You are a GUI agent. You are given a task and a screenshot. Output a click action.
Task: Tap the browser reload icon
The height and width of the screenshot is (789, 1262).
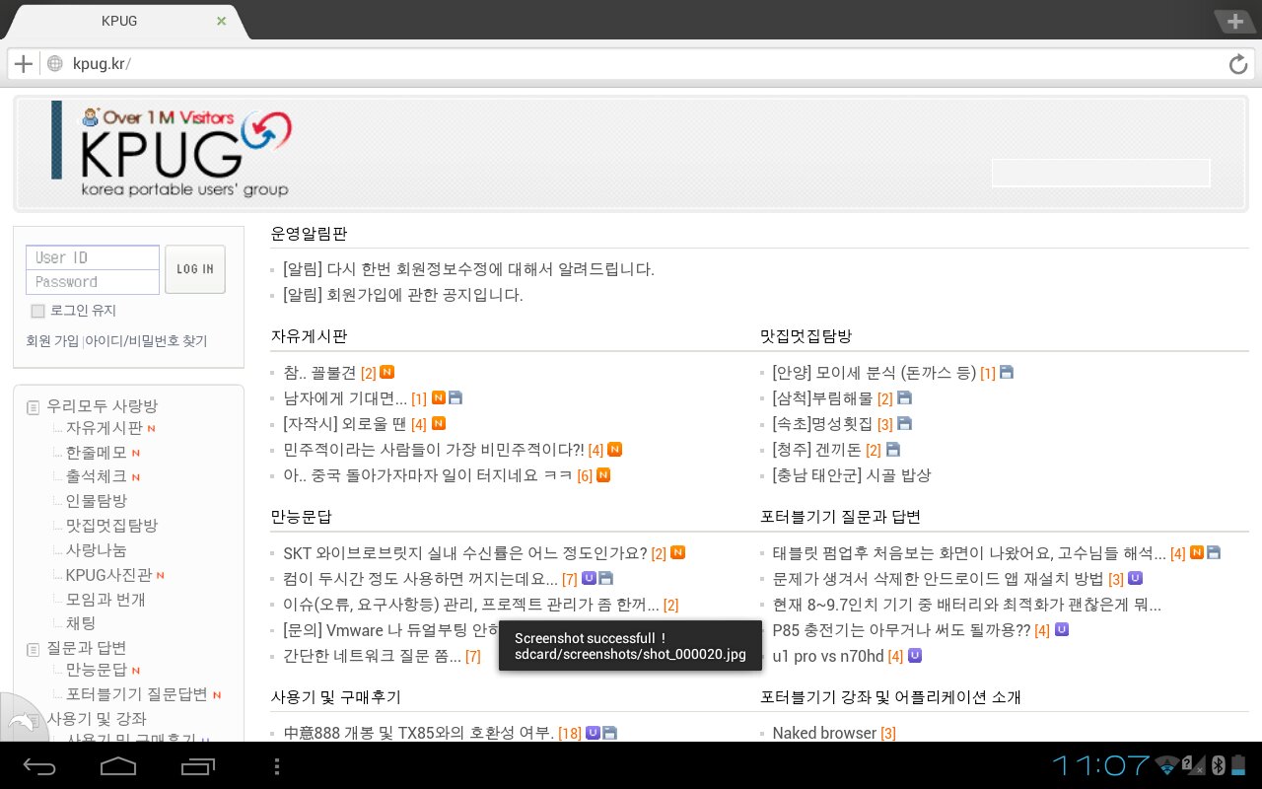pos(1238,64)
